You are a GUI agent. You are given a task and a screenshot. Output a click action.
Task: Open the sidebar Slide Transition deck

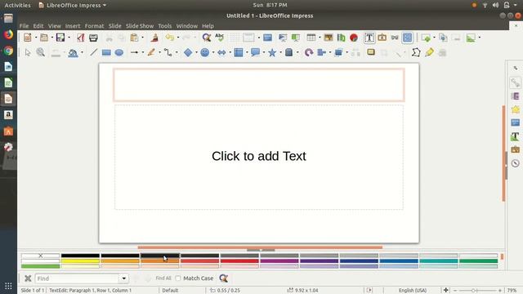(x=516, y=96)
